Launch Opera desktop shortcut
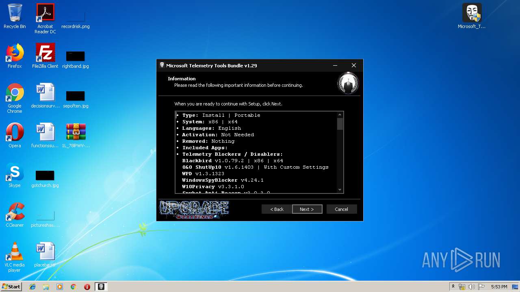The height and width of the screenshot is (292, 520). (x=15, y=135)
